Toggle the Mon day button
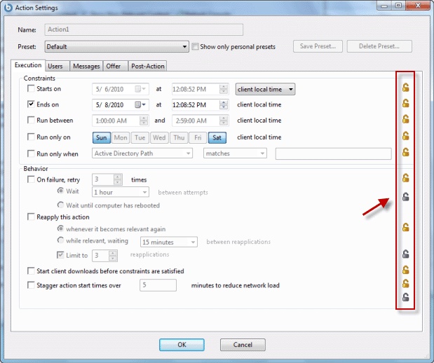The height and width of the screenshot is (363, 434). (x=121, y=137)
